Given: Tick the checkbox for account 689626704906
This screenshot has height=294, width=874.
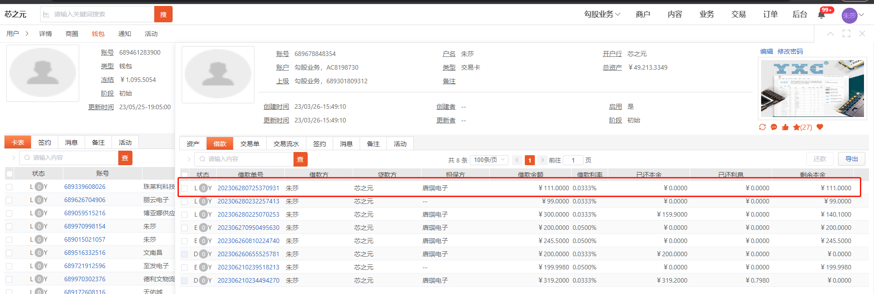Looking at the screenshot, I should pyautogui.click(x=9, y=200).
